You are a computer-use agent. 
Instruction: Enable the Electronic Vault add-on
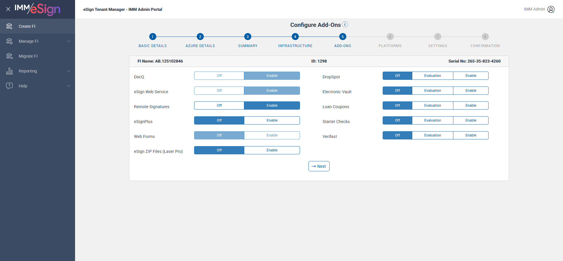tap(471, 91)
